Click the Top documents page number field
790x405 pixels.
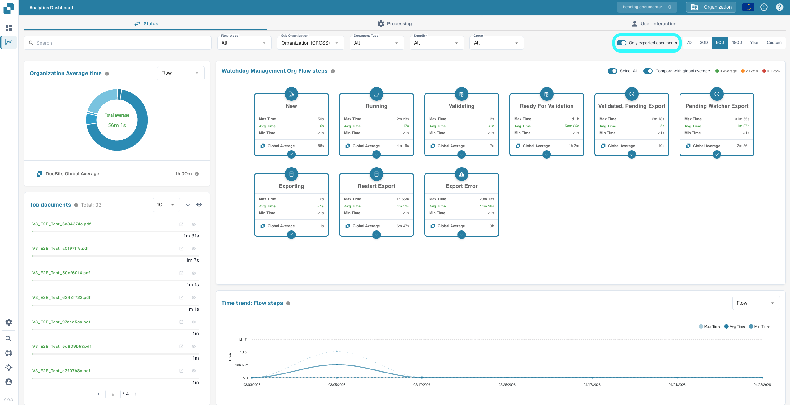tap(113, 394)
